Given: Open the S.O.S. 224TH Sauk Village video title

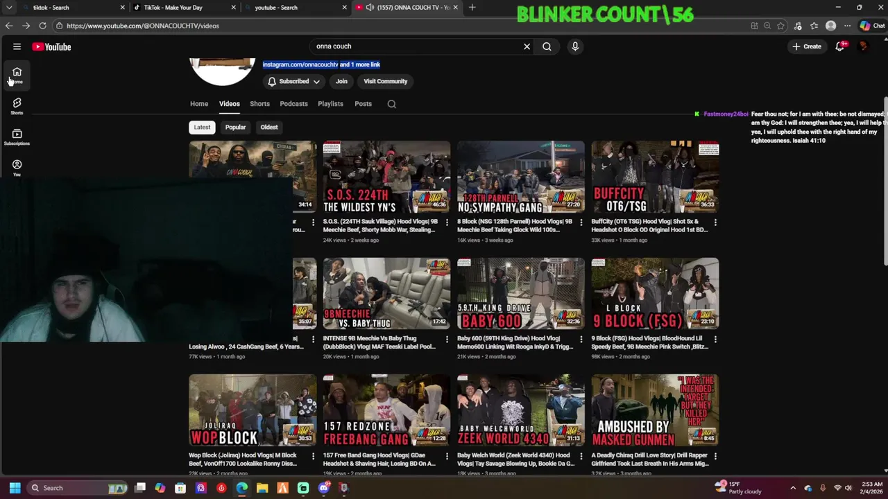Looking at the screenshot, I should [380, 225].
